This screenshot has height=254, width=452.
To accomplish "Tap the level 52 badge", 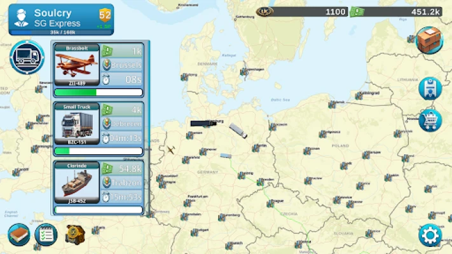I will (x=105, y=15).
